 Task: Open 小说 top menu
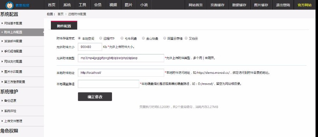pos(144,5)
